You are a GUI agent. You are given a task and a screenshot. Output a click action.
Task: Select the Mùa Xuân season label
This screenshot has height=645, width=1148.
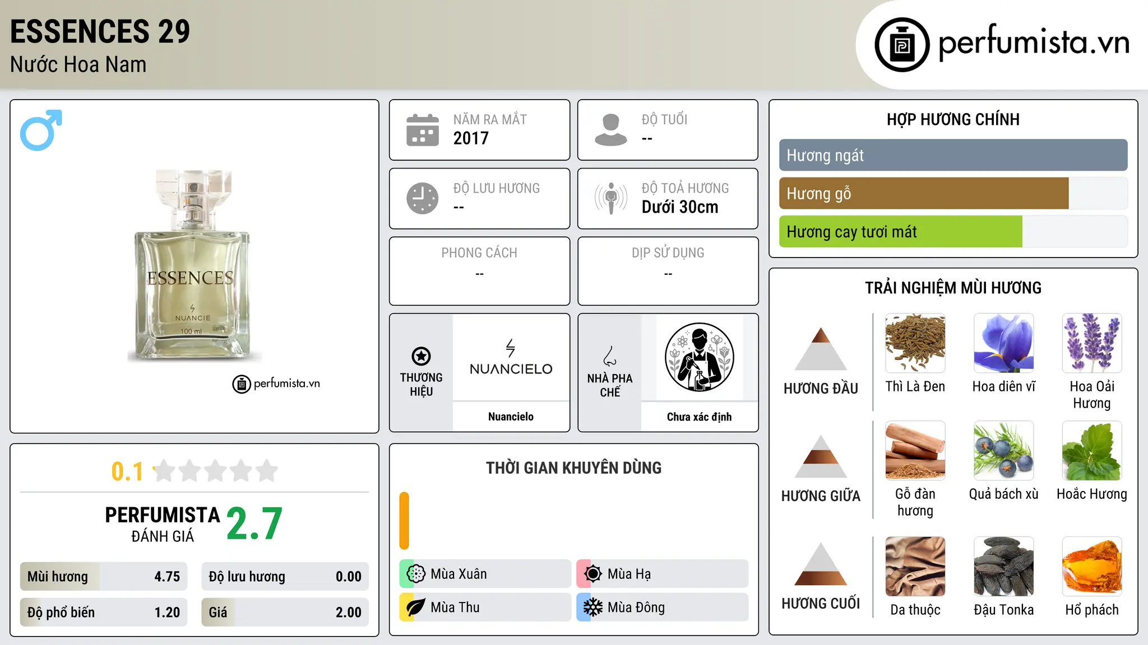click(459, 574)
